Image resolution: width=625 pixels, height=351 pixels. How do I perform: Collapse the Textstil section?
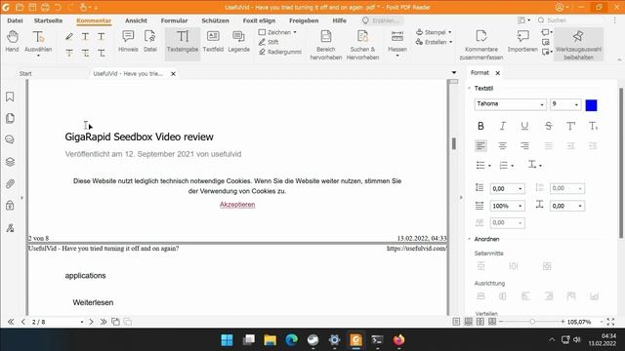(x=469, y=89)
